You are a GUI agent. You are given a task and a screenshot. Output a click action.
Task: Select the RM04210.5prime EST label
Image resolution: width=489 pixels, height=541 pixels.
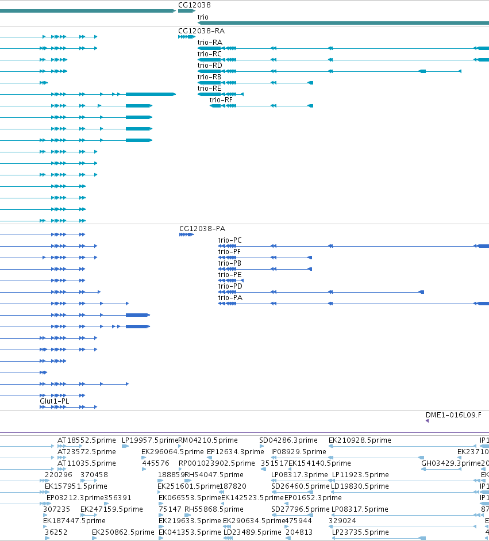(208, 440)
